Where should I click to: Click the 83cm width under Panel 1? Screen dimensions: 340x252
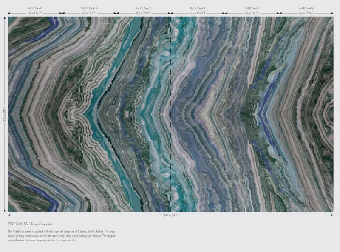click(35, 13)
